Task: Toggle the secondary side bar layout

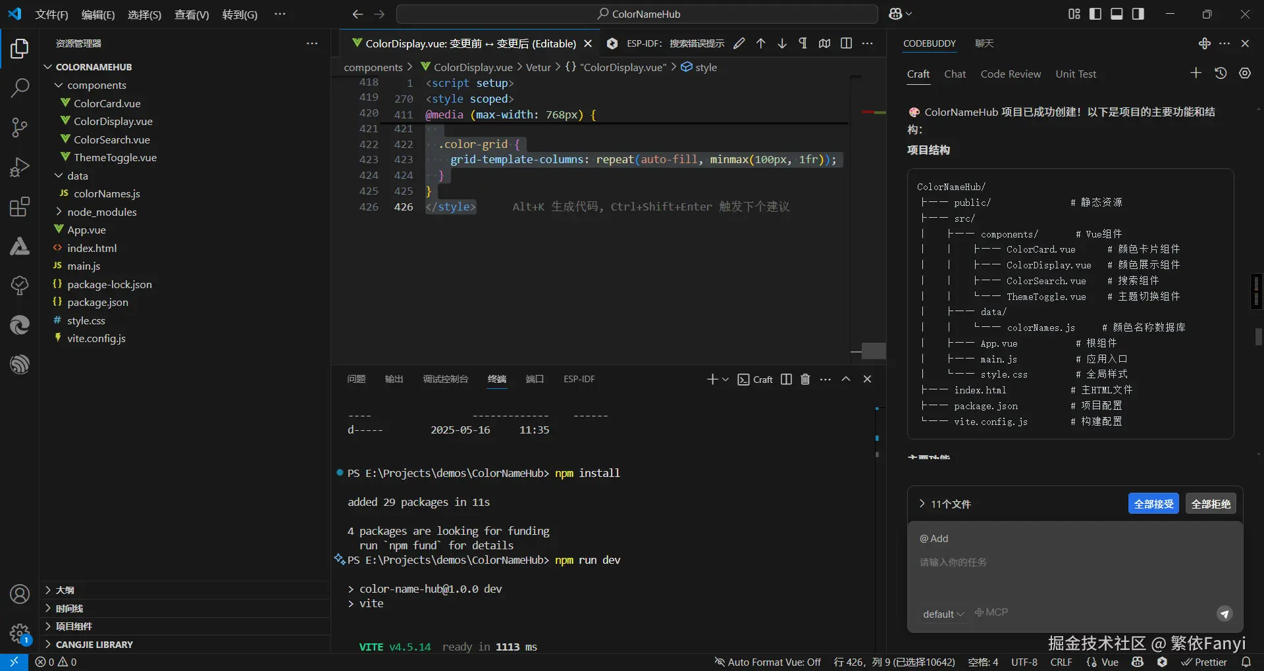Action: [1138, 14]
